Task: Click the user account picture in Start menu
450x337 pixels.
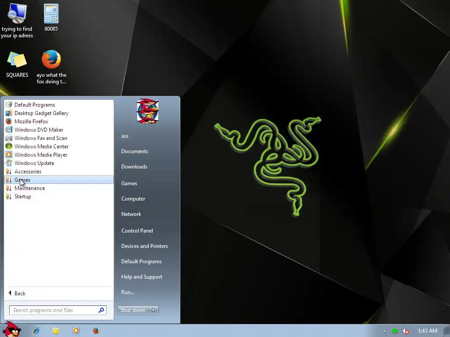Action: click(x=148, y=111)
